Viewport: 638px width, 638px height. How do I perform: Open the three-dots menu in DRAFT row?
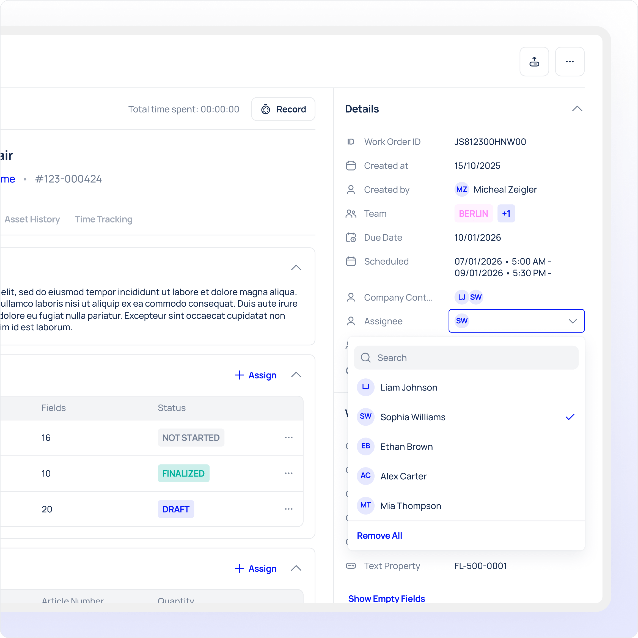289,509
